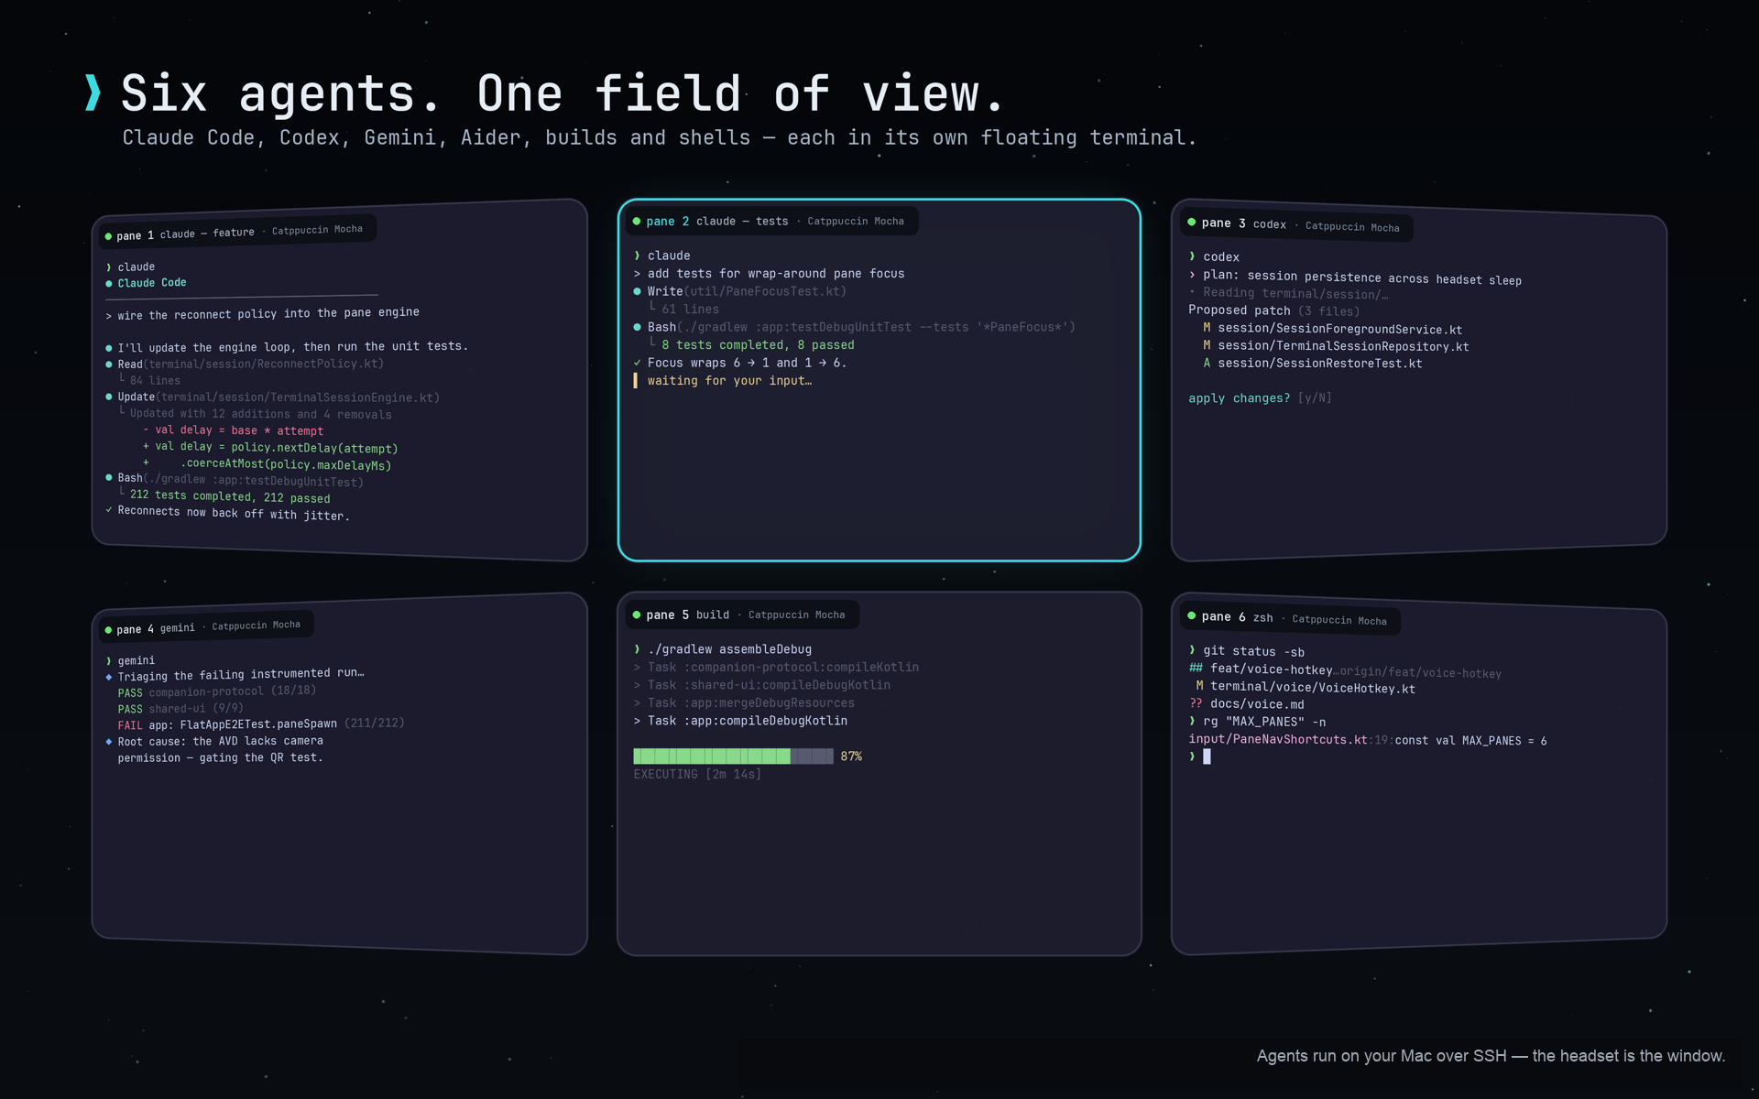
Task: Click '8 tests completed, 8 passed' in pane 2
Action: tap(758, 345)
